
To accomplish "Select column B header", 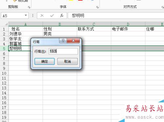I will [60, 24].
